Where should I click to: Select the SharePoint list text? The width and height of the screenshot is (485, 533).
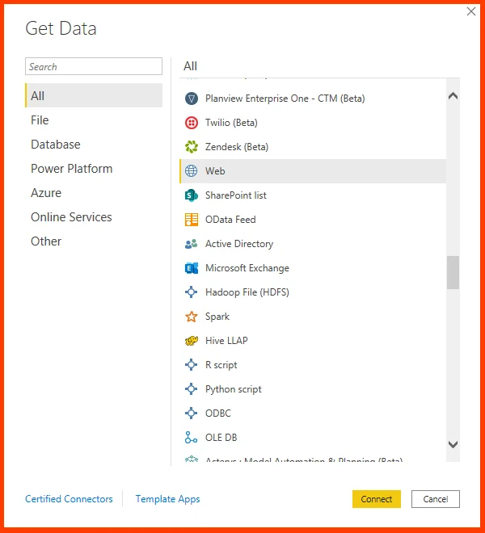pyautogui.click(x=235, y=195)
